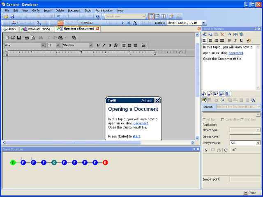Click the text template icon next to Font
This screenshot has width=263, height=197.
pos(235,34)
